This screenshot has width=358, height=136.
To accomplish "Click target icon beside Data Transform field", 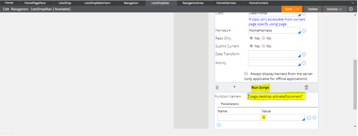I will point(304,54).
